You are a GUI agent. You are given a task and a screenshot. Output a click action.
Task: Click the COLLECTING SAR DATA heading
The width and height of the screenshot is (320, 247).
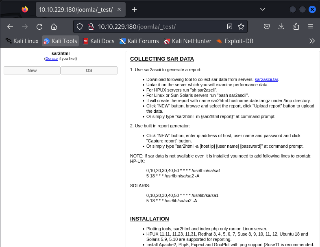pyautogui.click(x=162, y=59)
